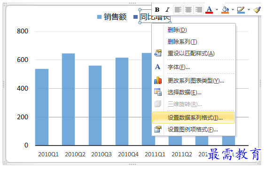Image resolution: width=265 pixels, height=169 pixels.
Task: Click the 600 value axis label
Action: pos(23,60)
